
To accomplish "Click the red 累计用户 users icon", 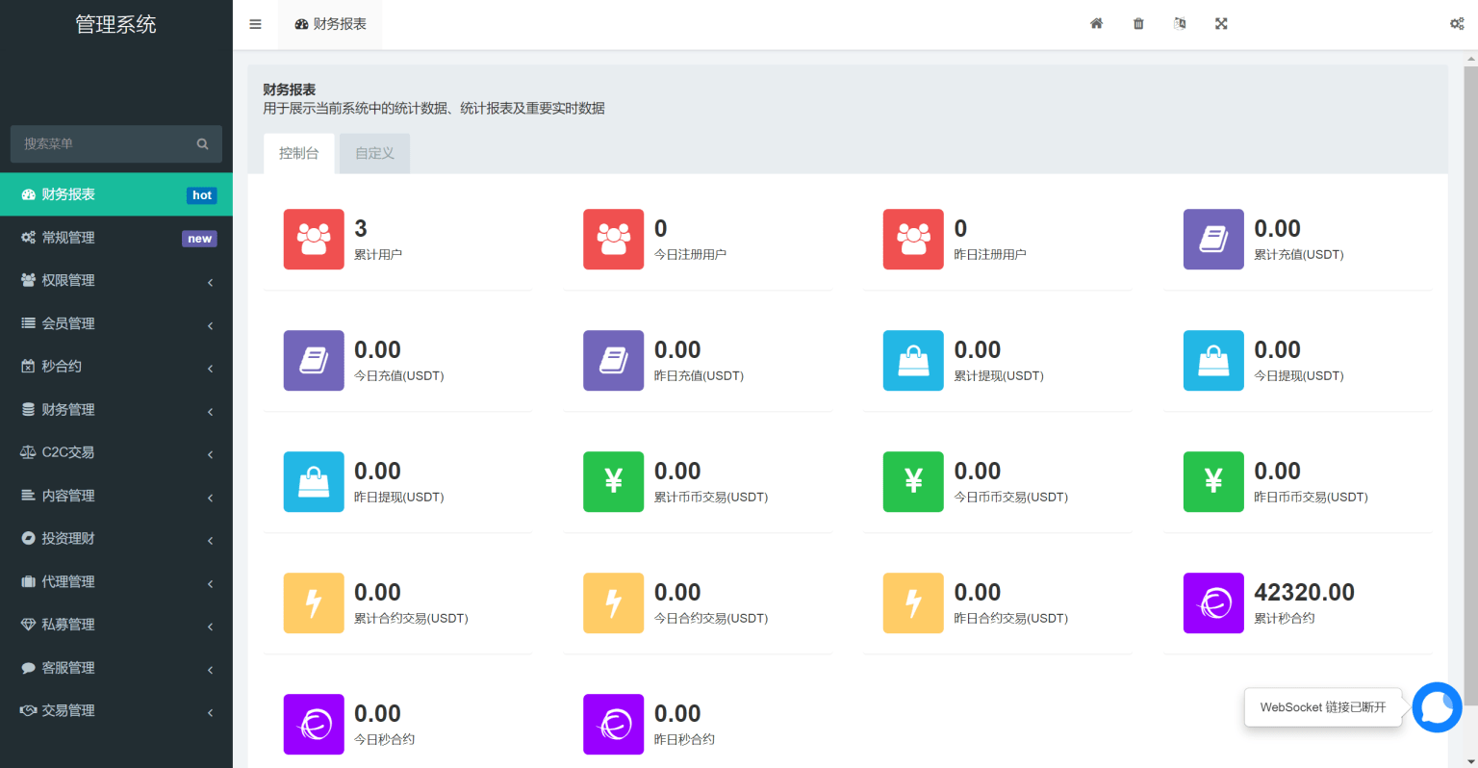I will point(314,239).
